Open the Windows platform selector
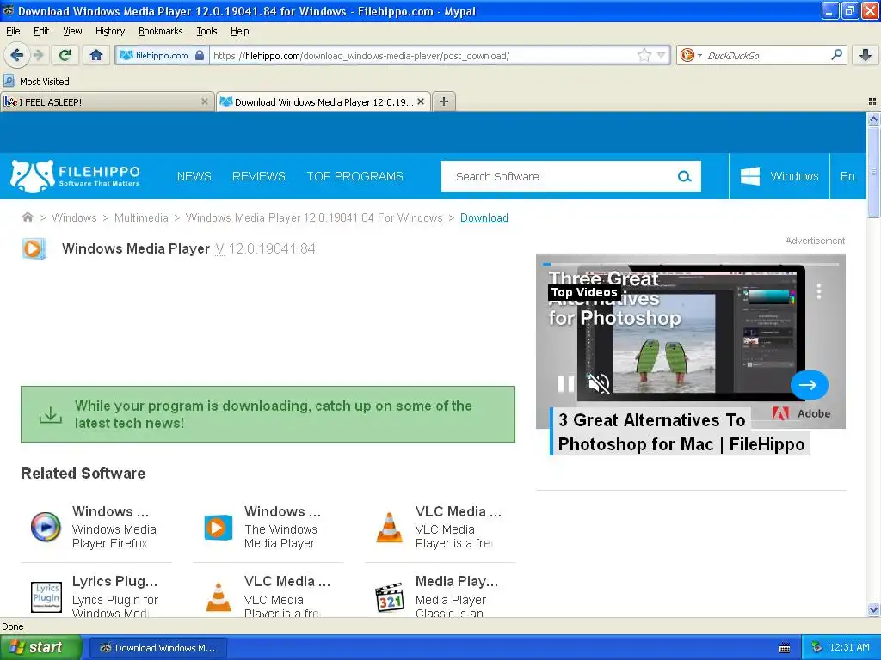 point(779,176)
